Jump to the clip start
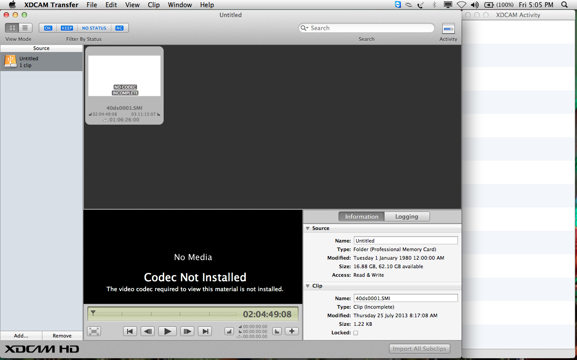The width and height of the screenshot is (577, 360). (x=130, y=331)
